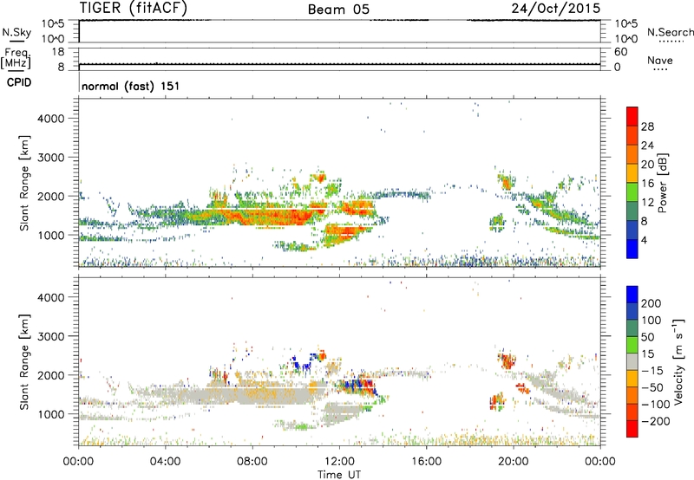Click the '60' tick on Nave axis
694x480 pixels.
point(620,52)
